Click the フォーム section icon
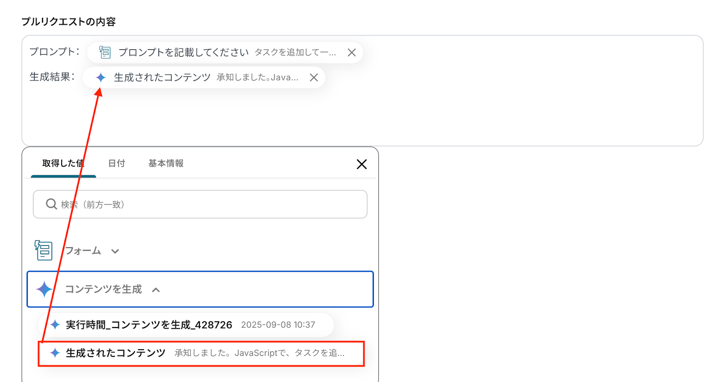Image resolution: width=720 pixels, height=382 pixels. click(x=44, y=250)
